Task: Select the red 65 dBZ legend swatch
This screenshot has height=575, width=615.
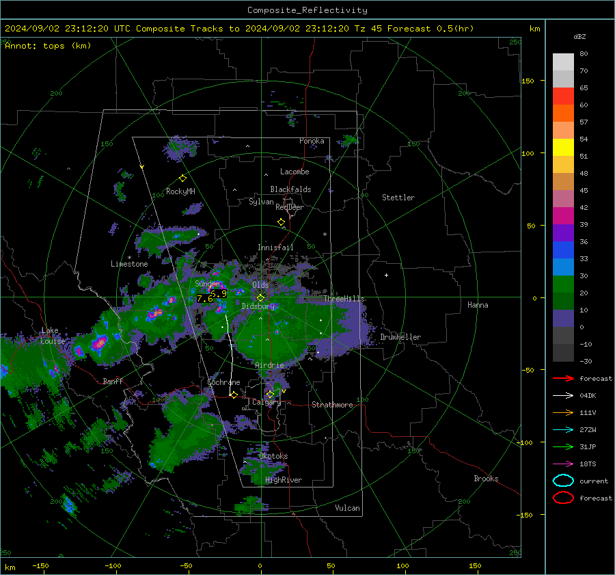Action: point(563,96)
